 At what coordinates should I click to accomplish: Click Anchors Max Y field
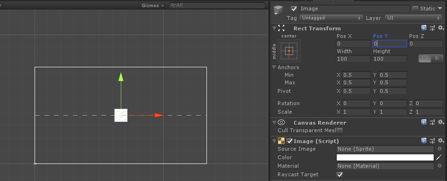[393, 82]
